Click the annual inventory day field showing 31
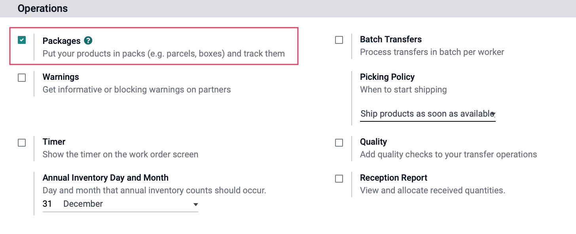576x234 pixels. coord(48,204)
